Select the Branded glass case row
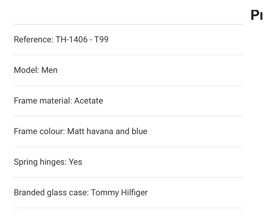Image resolution: width=275 pixels, height=219 pixels. coord(128,193)
